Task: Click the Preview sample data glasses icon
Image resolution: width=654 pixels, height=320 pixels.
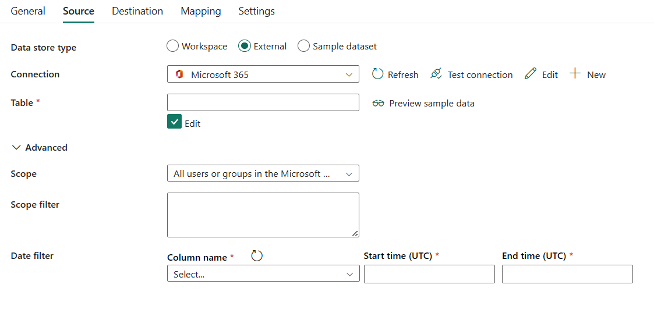Action: 379,104
